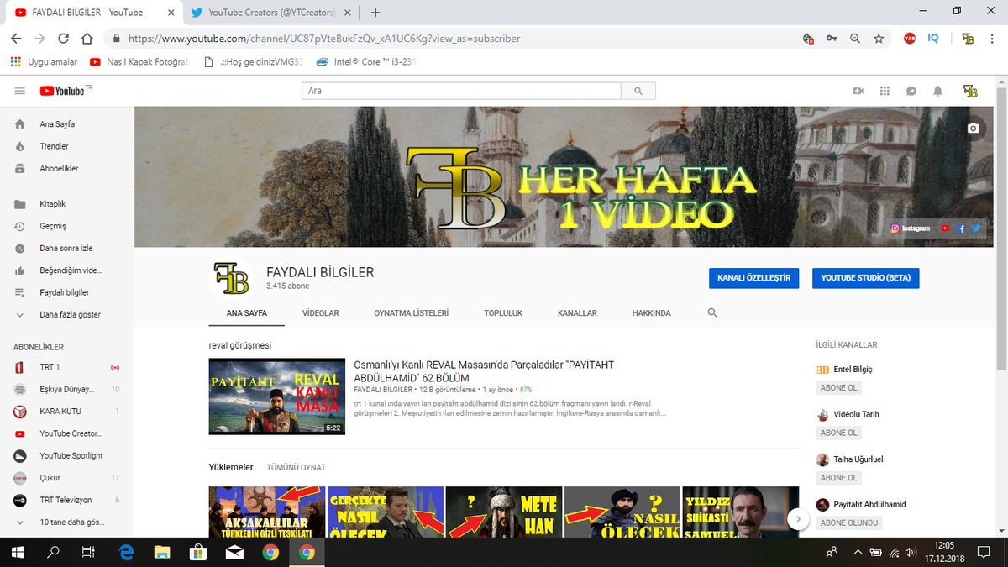Subscribe to Videolu Tarih with ABONE OL
The height and width of the screenshot is (567, 1008).
tap(839, 433)
